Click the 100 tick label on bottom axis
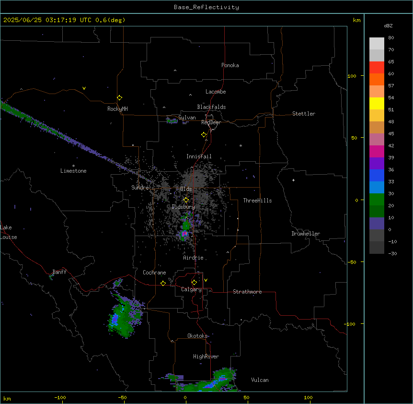The height and width of the screenshot is (404, 413). 308,397
